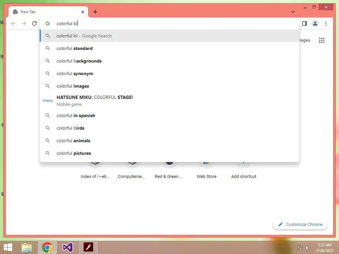Click search icon beside 'colorful birds'
339x254 pixels.
click(48, 128)
